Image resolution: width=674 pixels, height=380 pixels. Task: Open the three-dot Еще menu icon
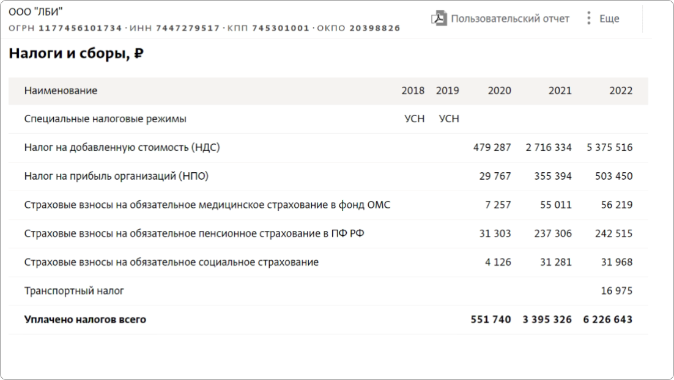point(588,18)
